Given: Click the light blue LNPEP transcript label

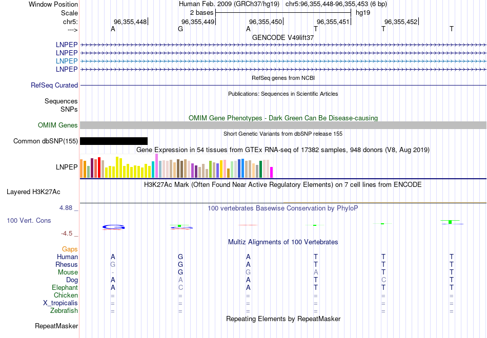Looking at the screenshot, I should [x=67, y=61].
